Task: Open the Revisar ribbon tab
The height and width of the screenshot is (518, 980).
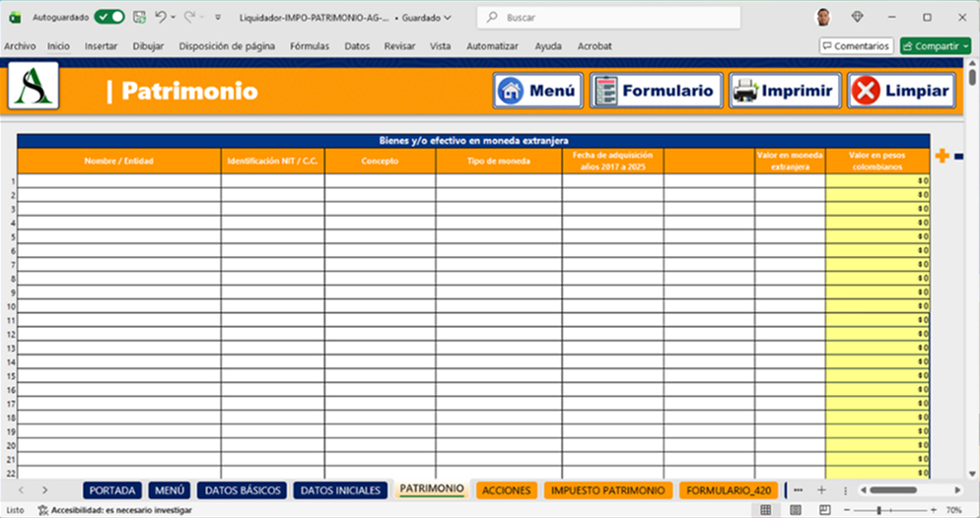Action: tap(400, 46)
